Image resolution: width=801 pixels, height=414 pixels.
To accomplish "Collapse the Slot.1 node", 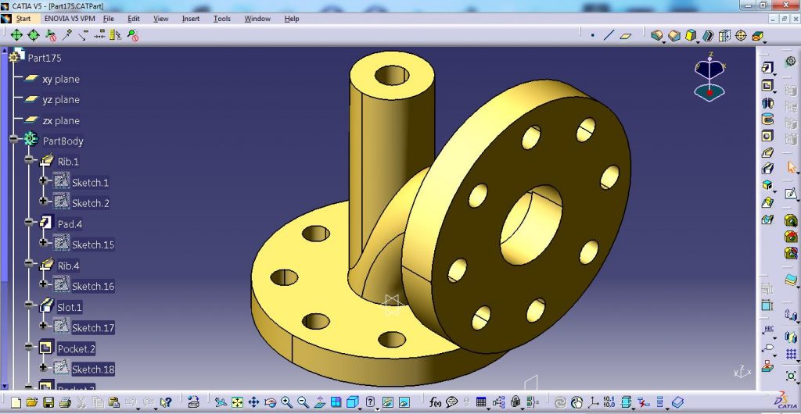I will 29,305.
